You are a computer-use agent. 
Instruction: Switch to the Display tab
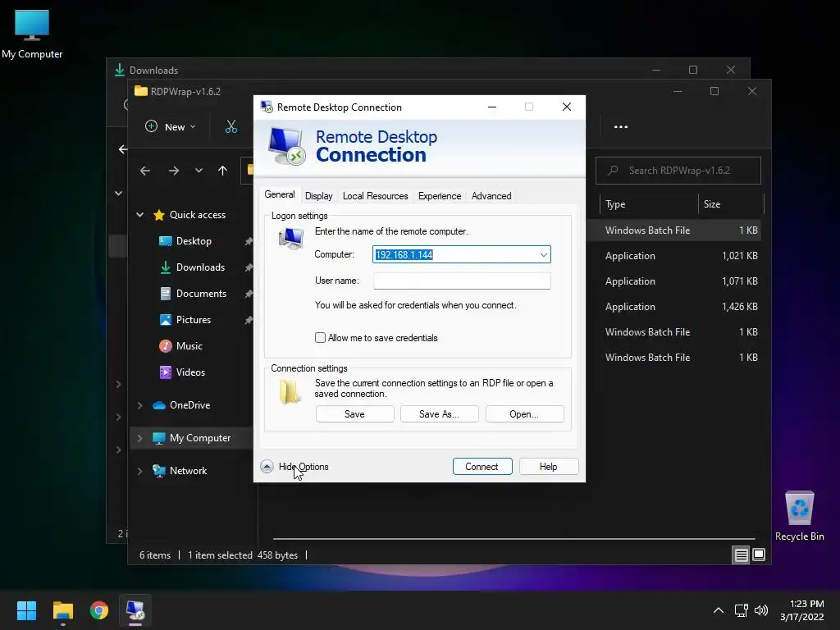(x=319, y=196)
